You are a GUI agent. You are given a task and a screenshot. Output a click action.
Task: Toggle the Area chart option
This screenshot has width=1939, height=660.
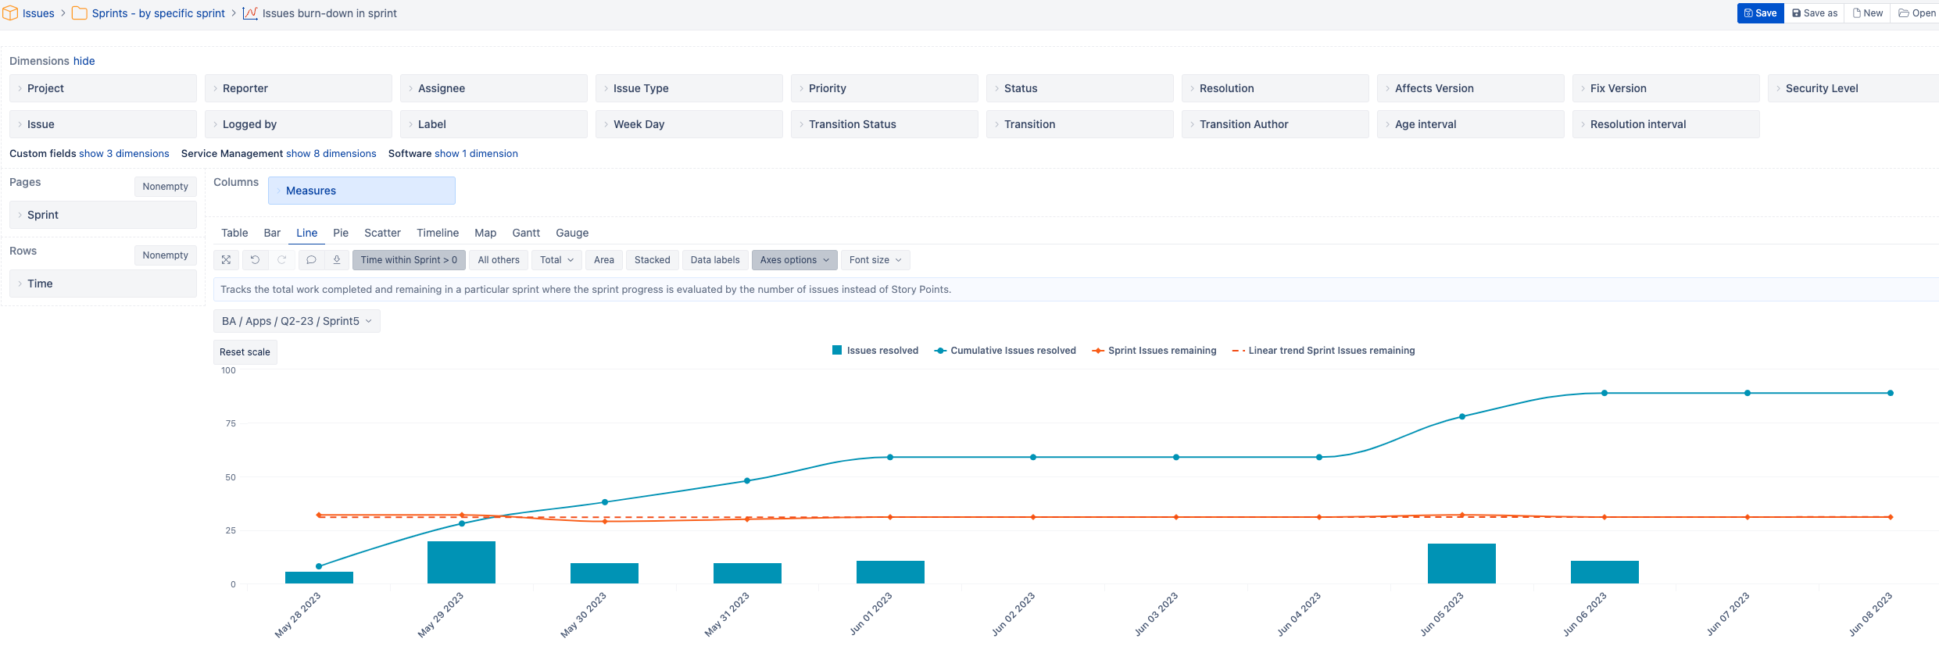tap(603, 260)
